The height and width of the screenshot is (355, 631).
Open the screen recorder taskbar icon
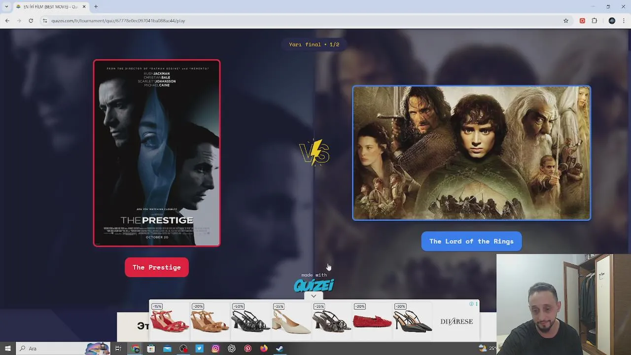pos(183,349)
